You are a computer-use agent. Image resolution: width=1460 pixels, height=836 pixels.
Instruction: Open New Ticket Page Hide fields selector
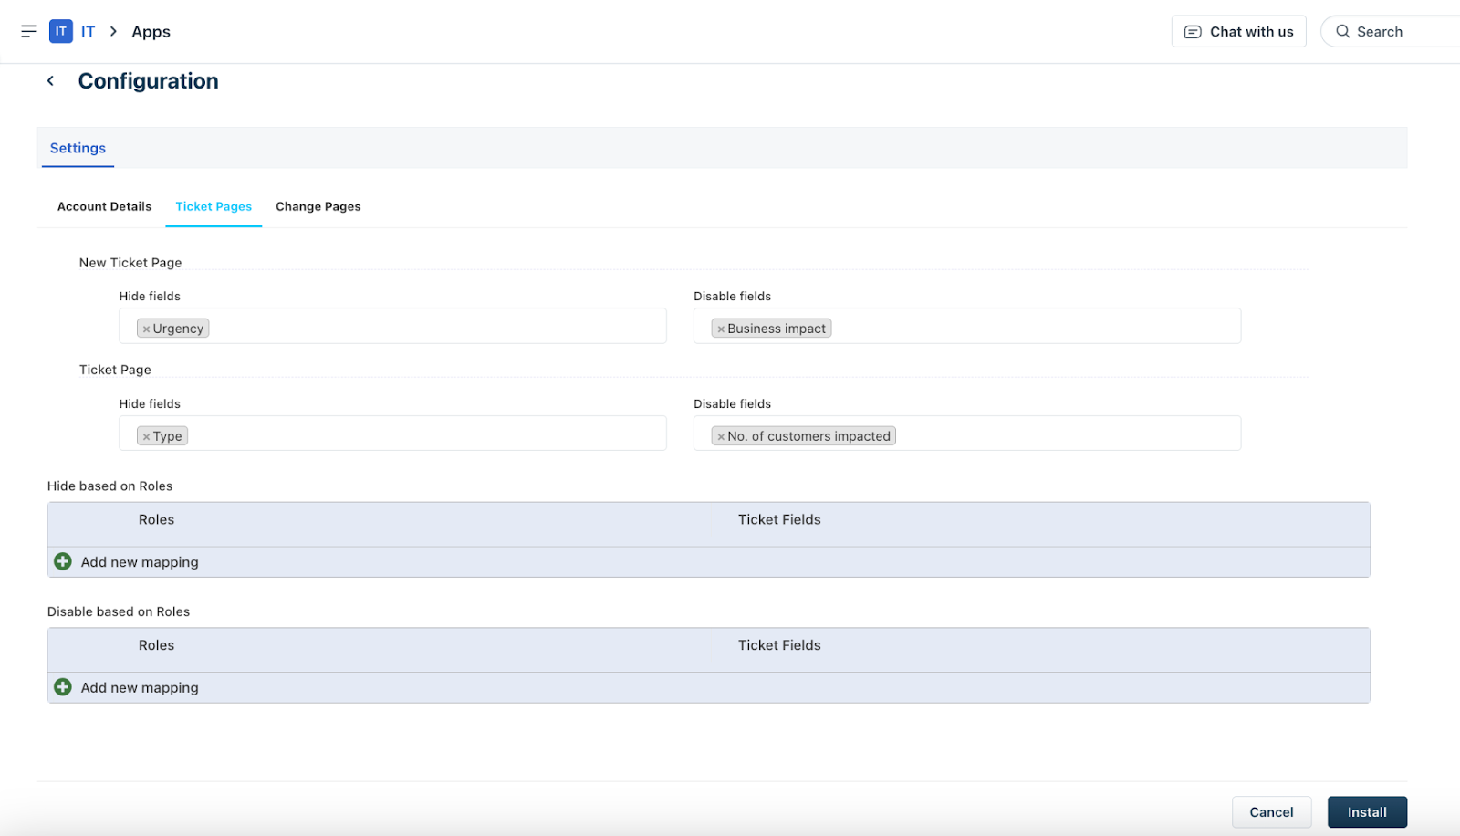tap(392, 326)
